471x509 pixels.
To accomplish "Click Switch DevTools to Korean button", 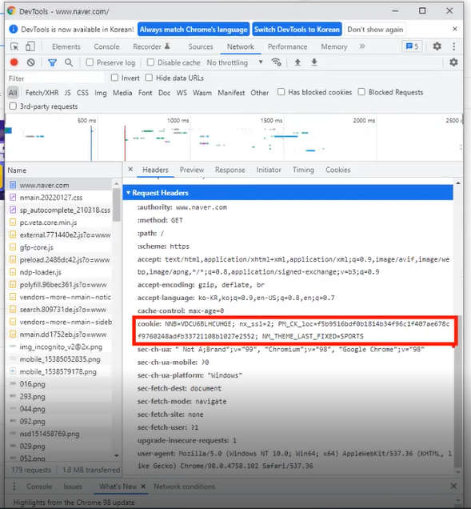I will click(x=297, y=30).
